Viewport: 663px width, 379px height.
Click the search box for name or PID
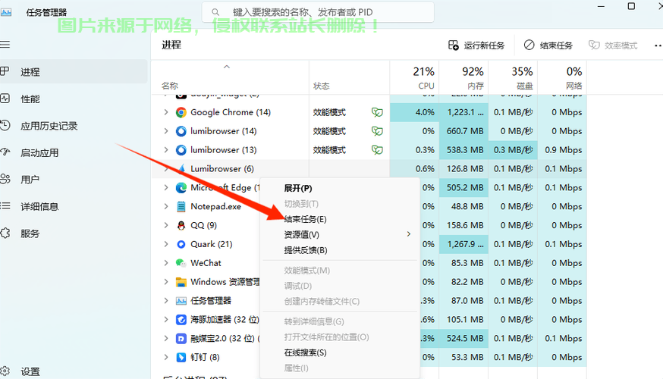pos(318,12)
